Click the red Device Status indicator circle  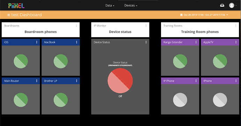point(120,81)
